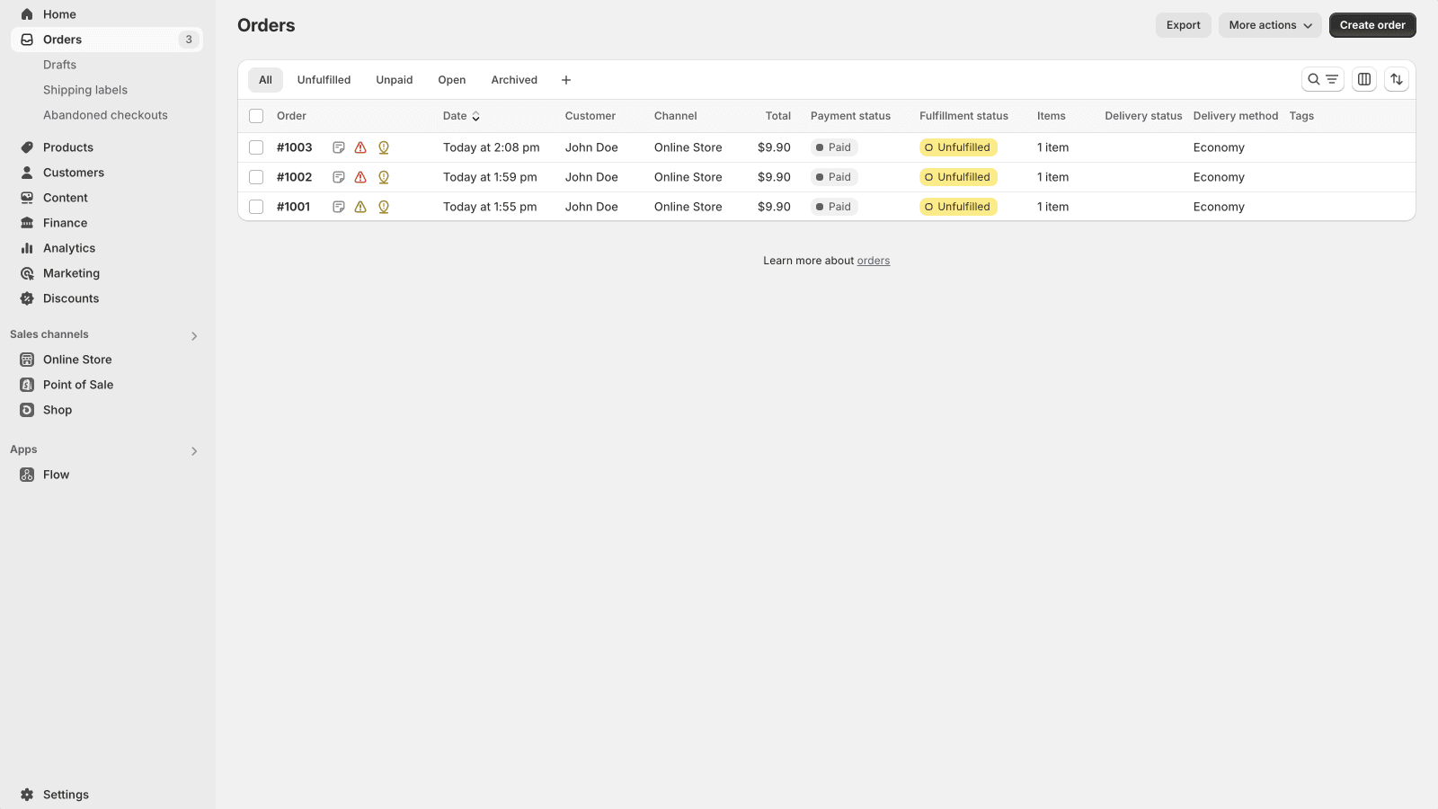This screenshot has width=1438, height=809.
Task: Open the location pin icon on order #1001
Action: pos(384,207)
